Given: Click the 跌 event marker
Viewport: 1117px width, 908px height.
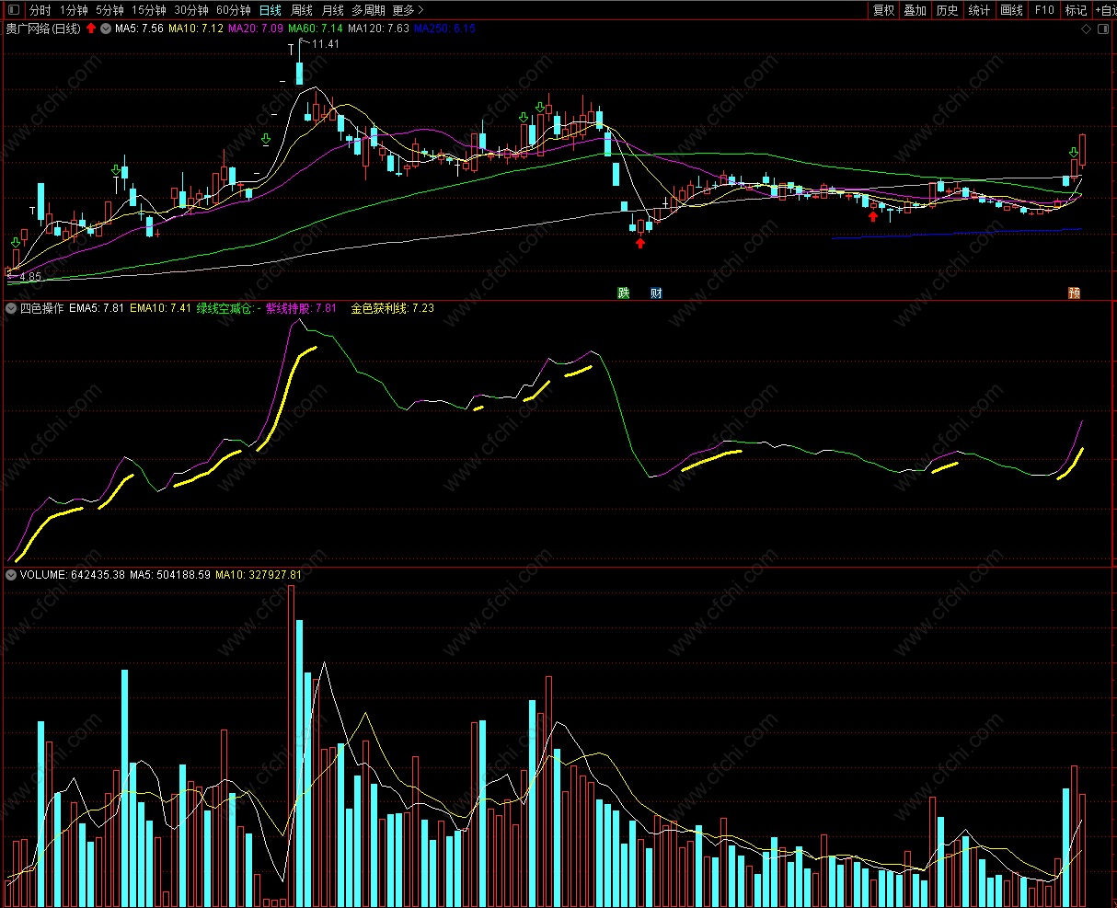Looking at the screenshot, I should click(624, 293).
